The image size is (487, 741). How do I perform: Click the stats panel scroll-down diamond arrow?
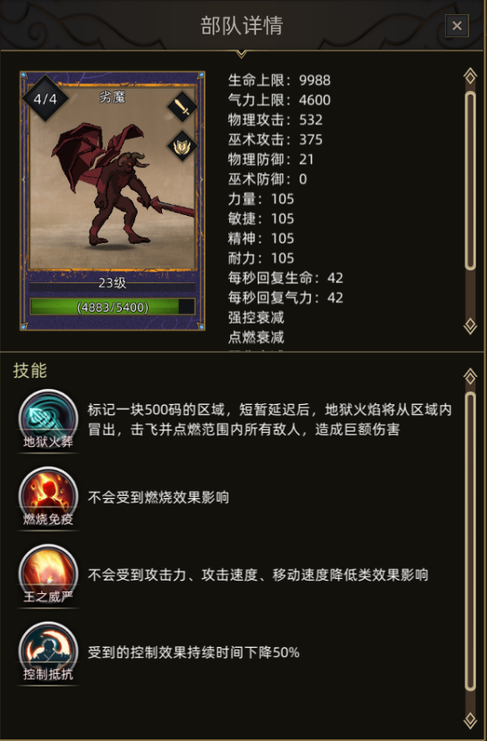point(470,326)
